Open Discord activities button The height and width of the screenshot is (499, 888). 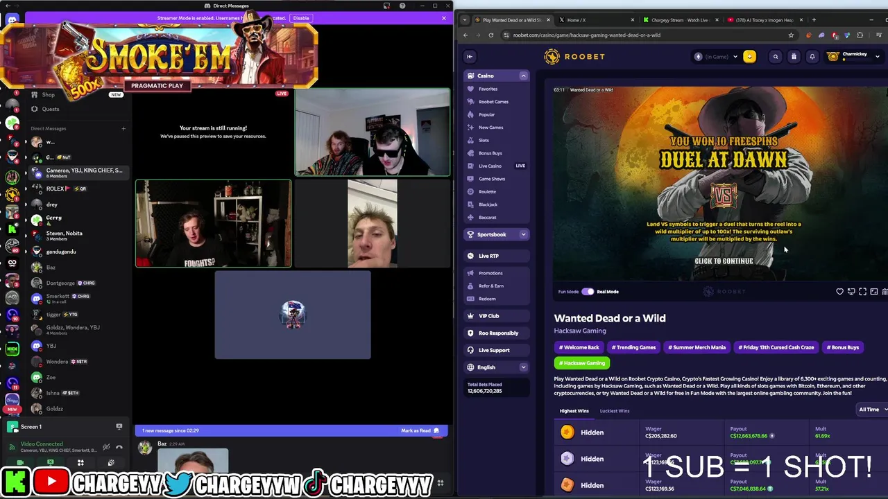click(x=80, y=463)
